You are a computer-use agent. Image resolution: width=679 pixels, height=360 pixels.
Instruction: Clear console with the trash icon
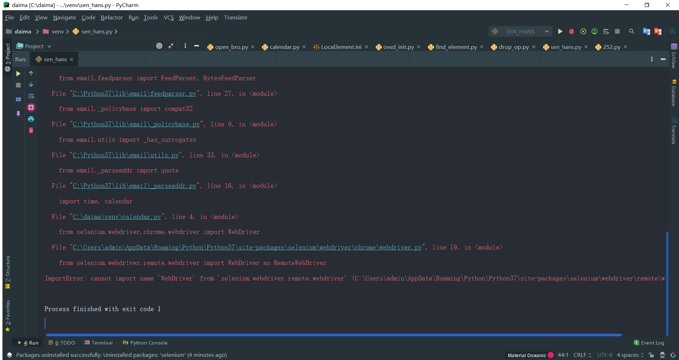[31, 130]
